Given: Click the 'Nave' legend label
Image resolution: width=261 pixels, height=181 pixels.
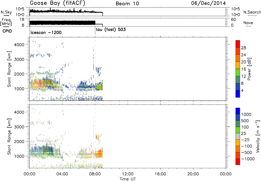Looking at the screenshot, I should coord(248,23).
